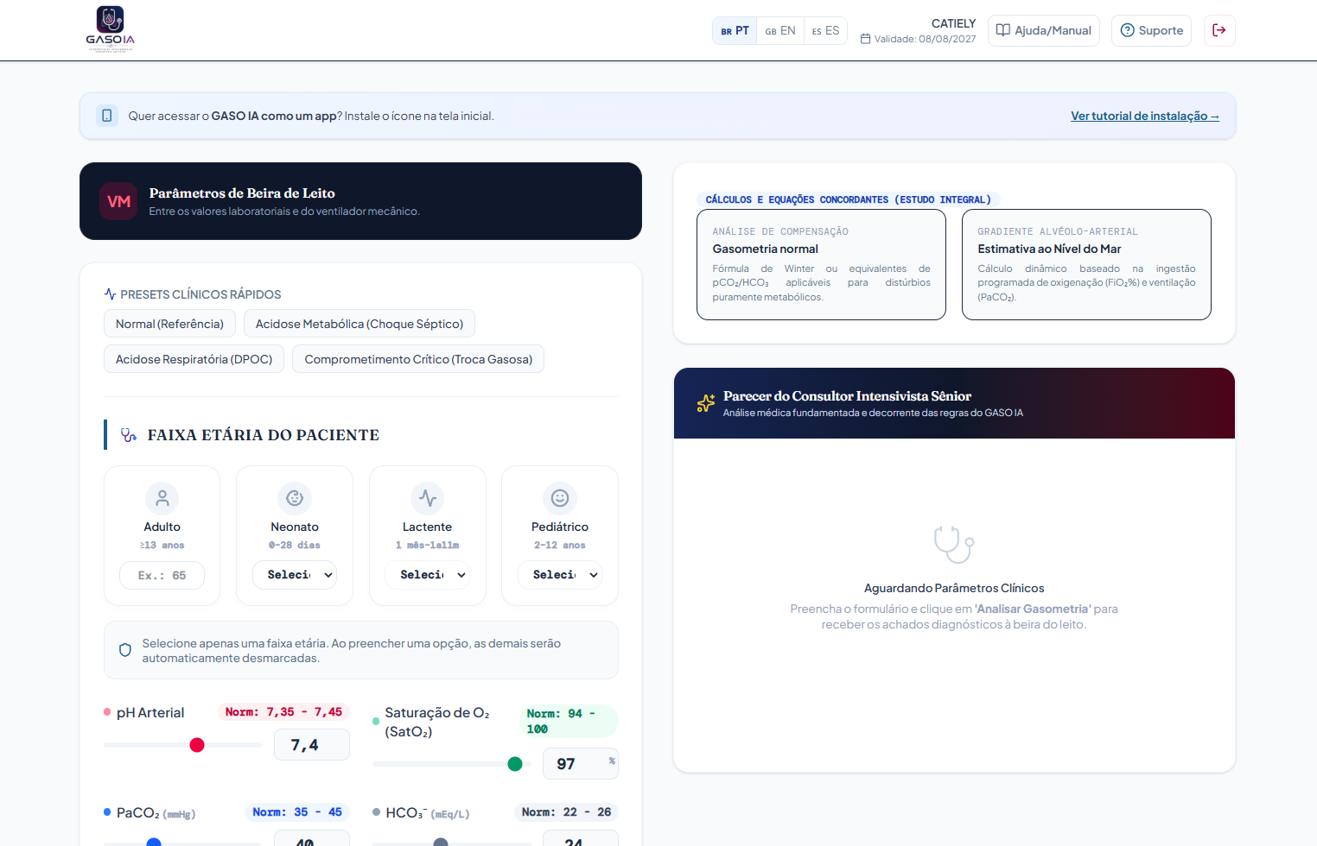
Task: Select the Adulto person icon
Action: coord(162,498)
